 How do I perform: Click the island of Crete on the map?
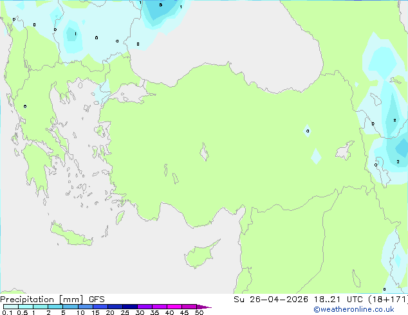pyautogui.click(x=71, y=235)
